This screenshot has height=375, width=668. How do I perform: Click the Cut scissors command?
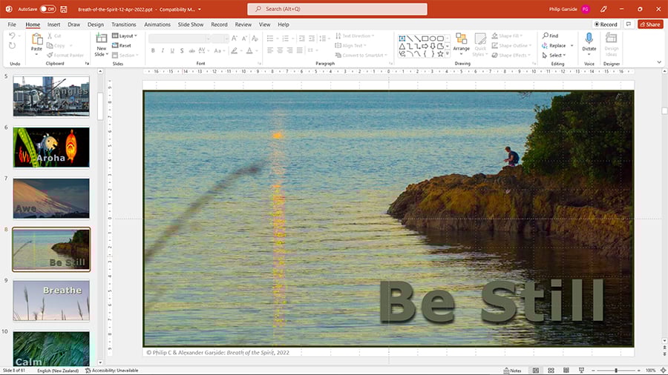pos(54,36)
